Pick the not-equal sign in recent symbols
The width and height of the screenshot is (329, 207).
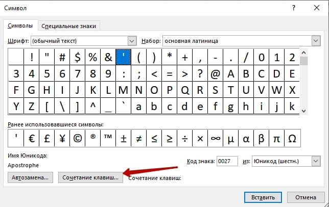point(139,138)
